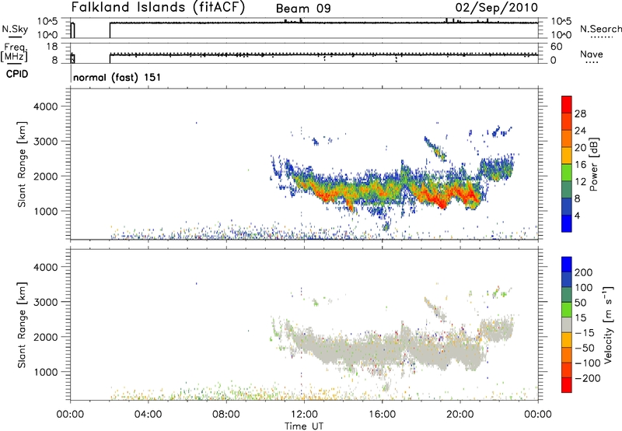Click 'Slant Range [km]' label of velocity panel

(22, 325)
